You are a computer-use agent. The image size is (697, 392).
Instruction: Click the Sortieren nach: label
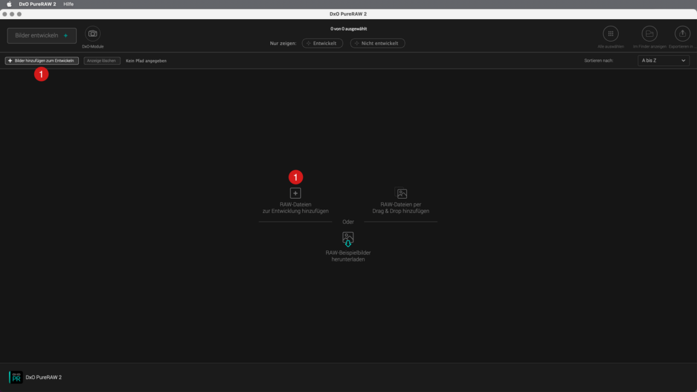tap(598, 61)
